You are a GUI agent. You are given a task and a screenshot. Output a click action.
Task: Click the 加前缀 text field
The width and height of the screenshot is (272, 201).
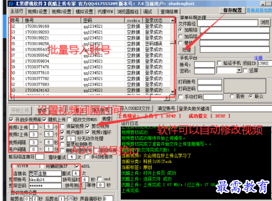(x=234, y=30)
